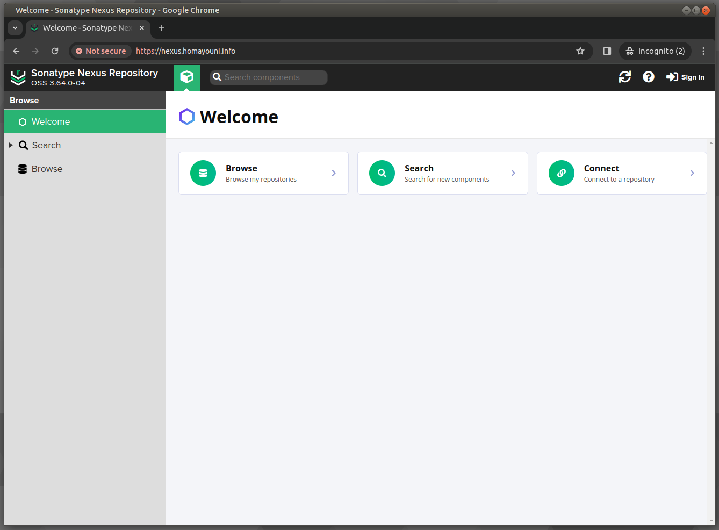
Task: Open the Search for new components card
Action: 443,173
